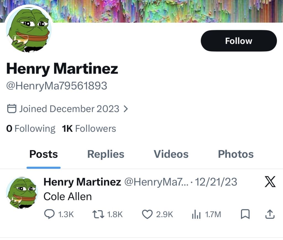
Task: Share the Cole Allen post
Action: pos(270,214)
